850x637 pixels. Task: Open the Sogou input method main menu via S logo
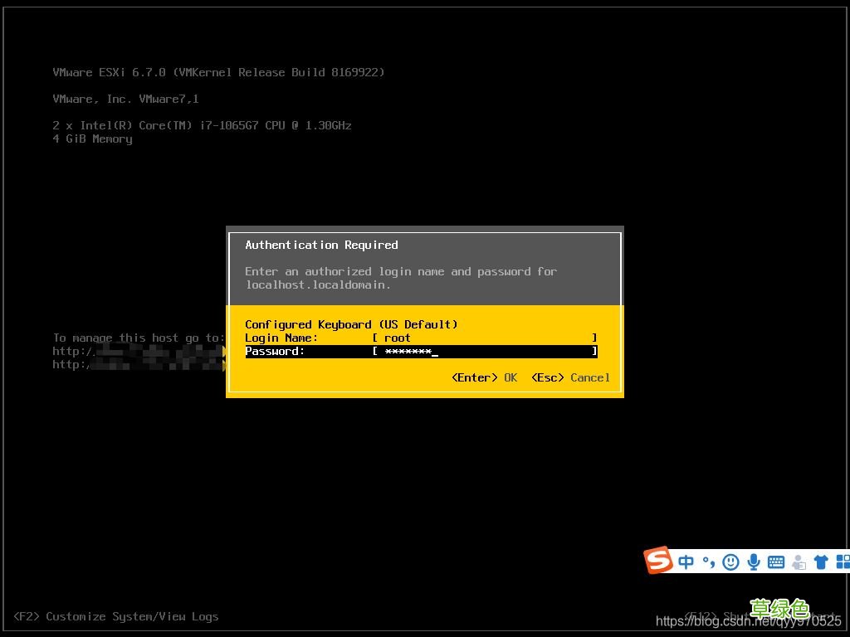pyautogui.click(x=657, y=562)
